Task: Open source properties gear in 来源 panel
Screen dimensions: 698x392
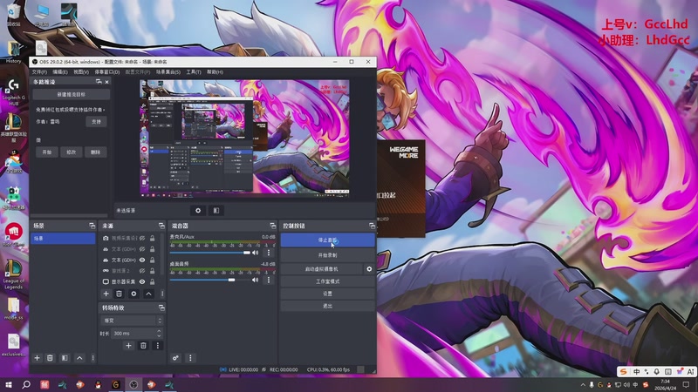Action: pyautogui.click(x=133, y=294)
